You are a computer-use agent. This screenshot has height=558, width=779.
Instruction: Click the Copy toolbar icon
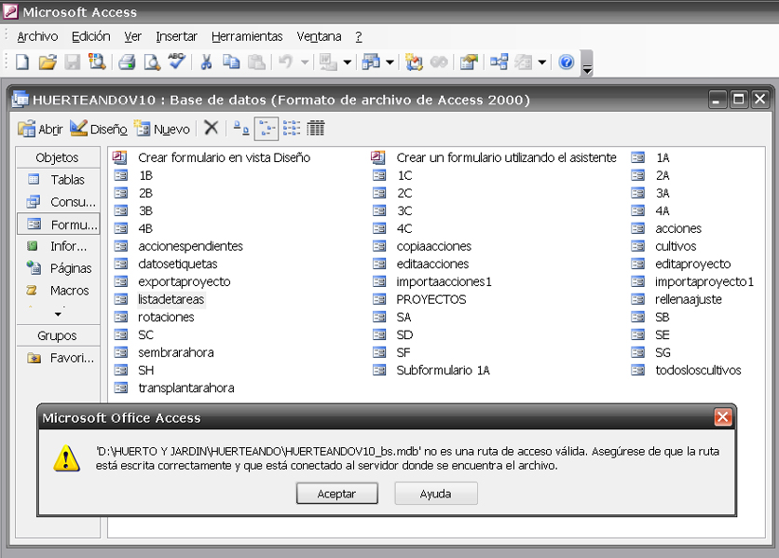[x=231, y=62]
